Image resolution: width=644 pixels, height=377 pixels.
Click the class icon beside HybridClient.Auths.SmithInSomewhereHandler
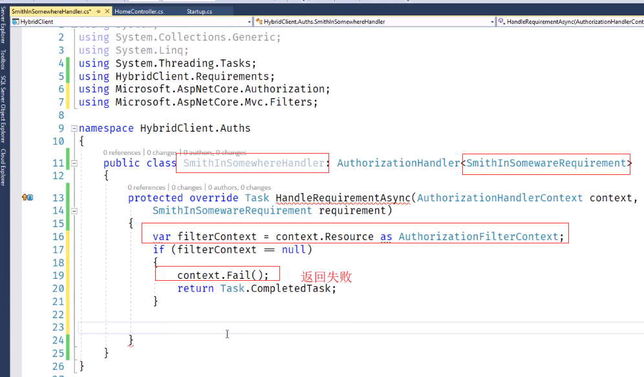point(259,22)
